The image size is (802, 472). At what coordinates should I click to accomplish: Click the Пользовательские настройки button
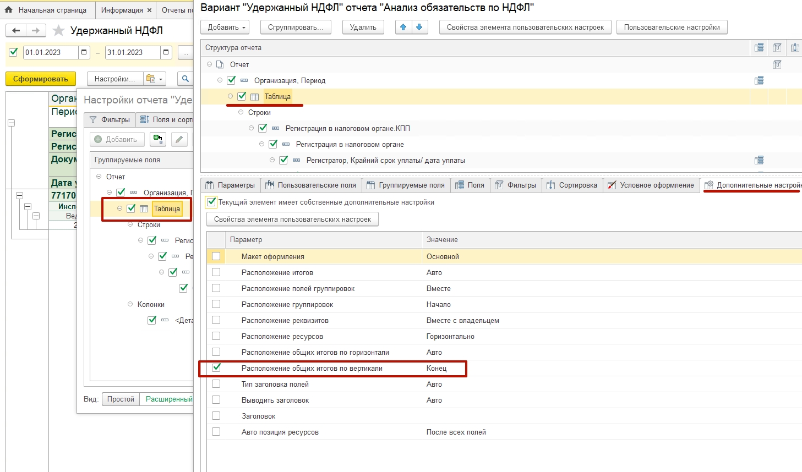tap(672, 28)
